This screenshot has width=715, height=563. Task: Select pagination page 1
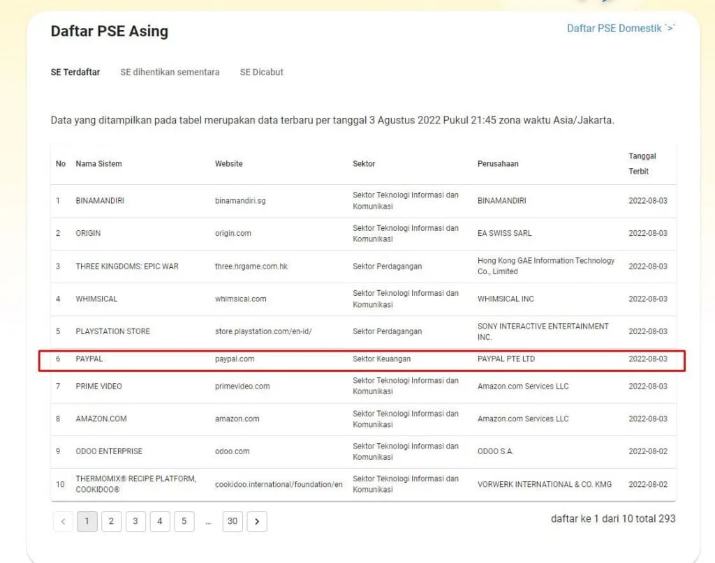pyautogui.click(x=87, y=521)
